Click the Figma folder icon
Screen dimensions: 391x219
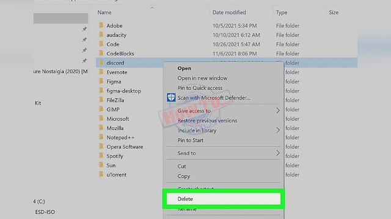101,81
